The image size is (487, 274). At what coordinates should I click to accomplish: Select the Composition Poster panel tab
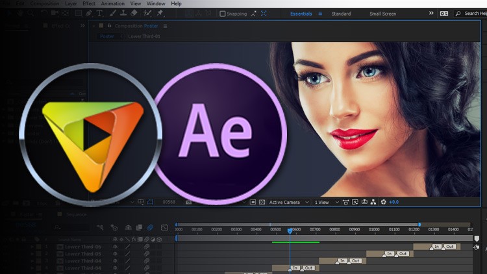pos(136,26)
